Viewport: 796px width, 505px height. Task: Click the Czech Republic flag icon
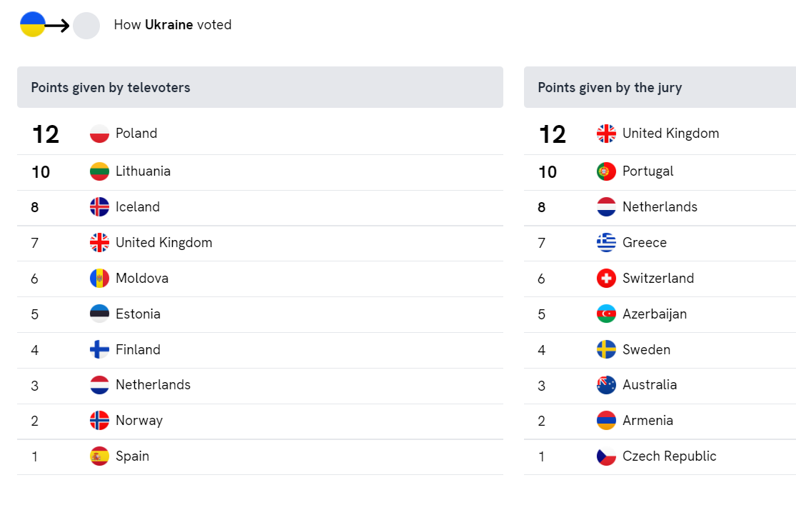pyautogui.click(x=606, y=456)
